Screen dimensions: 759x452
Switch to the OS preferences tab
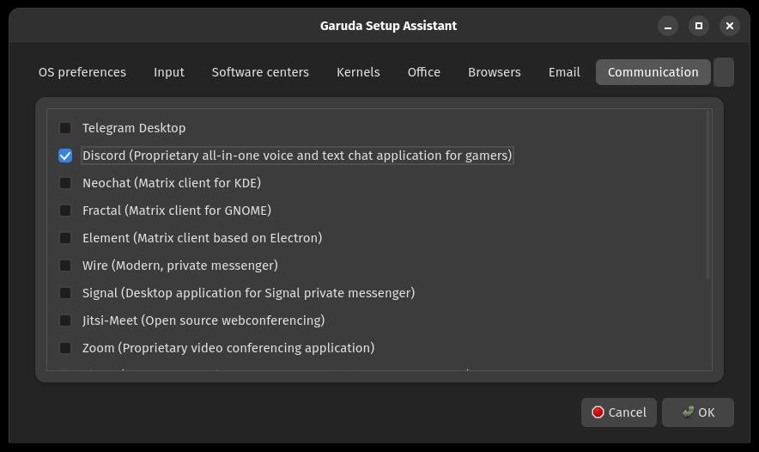(x=82, y=72)
